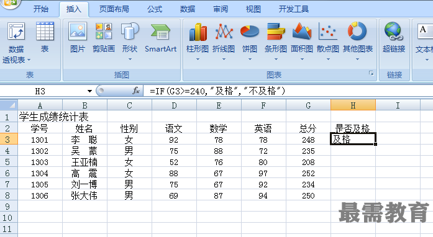
Task: Select student ID cell 1304
Action: pos(40,173)
